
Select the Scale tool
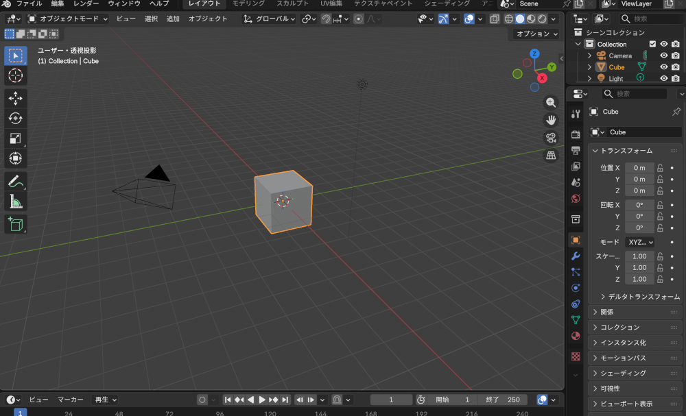pos(15,137)
